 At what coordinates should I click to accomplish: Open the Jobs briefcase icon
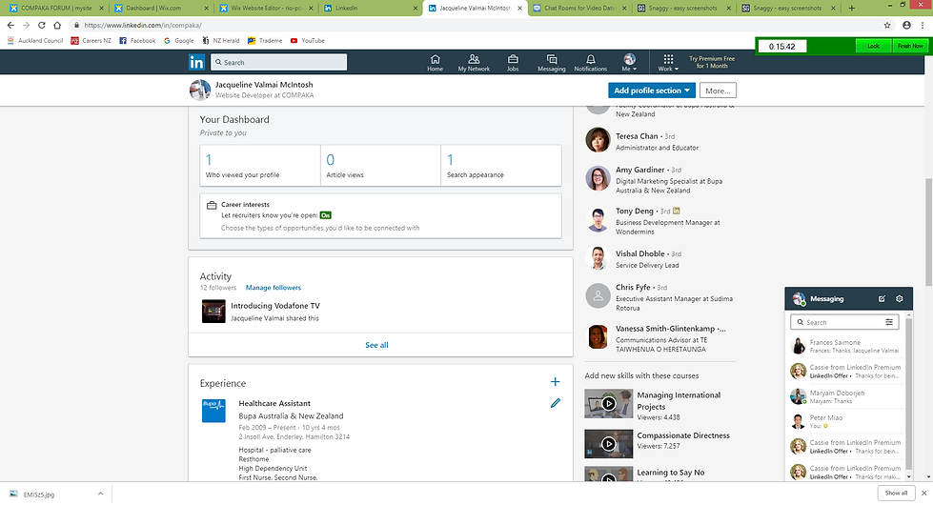click(x=513, y=63)
